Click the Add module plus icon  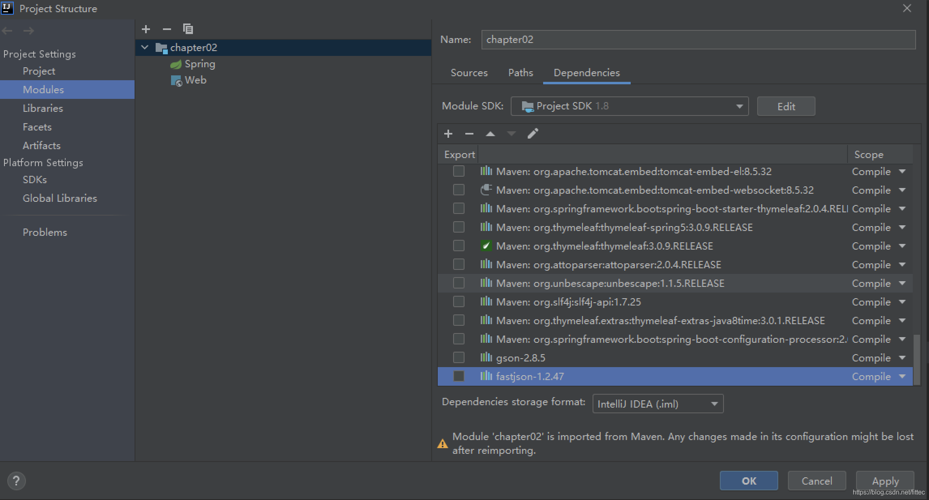coord(146,29)
